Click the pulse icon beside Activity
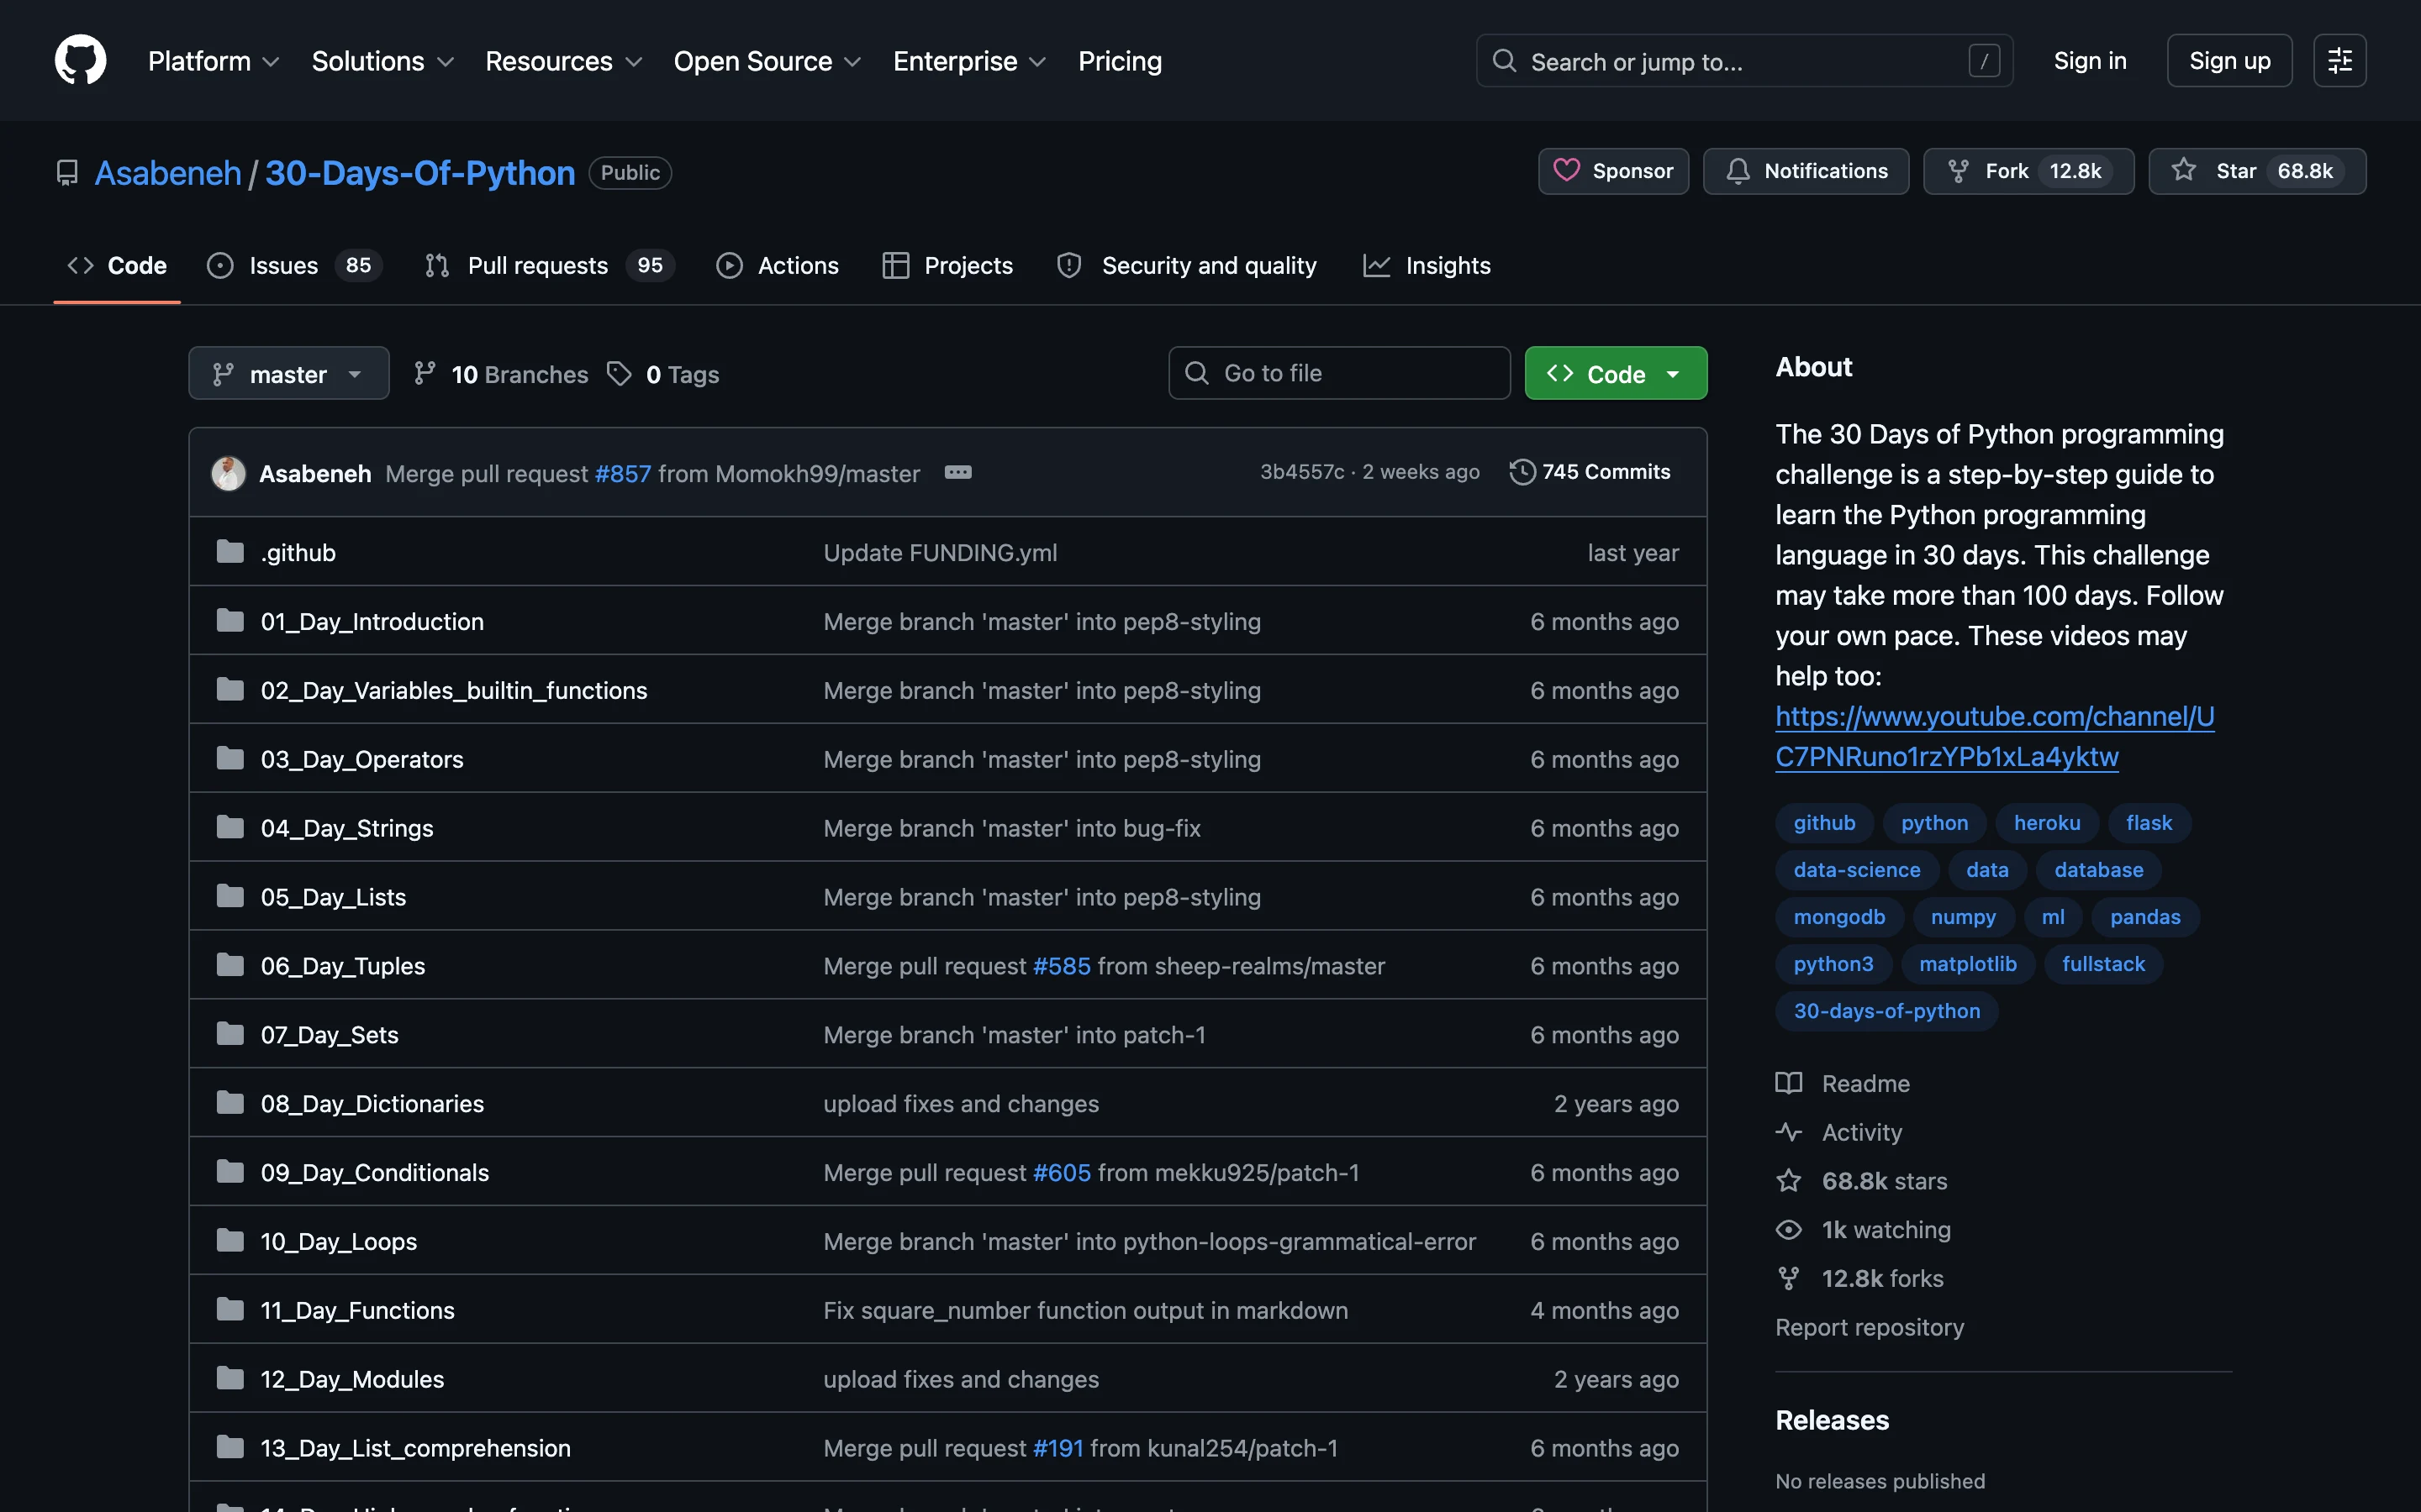The height and width of the screenshot is (1512, 2421). (x=1789, y=1132)
